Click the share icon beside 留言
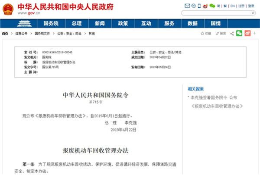 click(232, 33)
